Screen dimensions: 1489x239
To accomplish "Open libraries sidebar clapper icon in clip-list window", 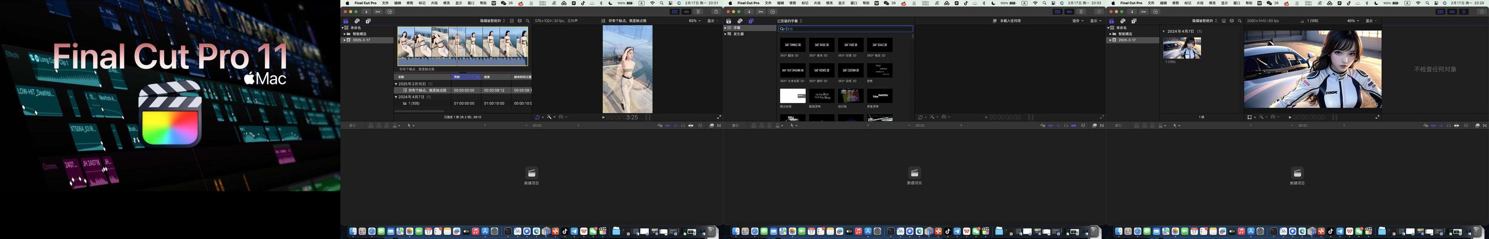I will tap(346, 21).
